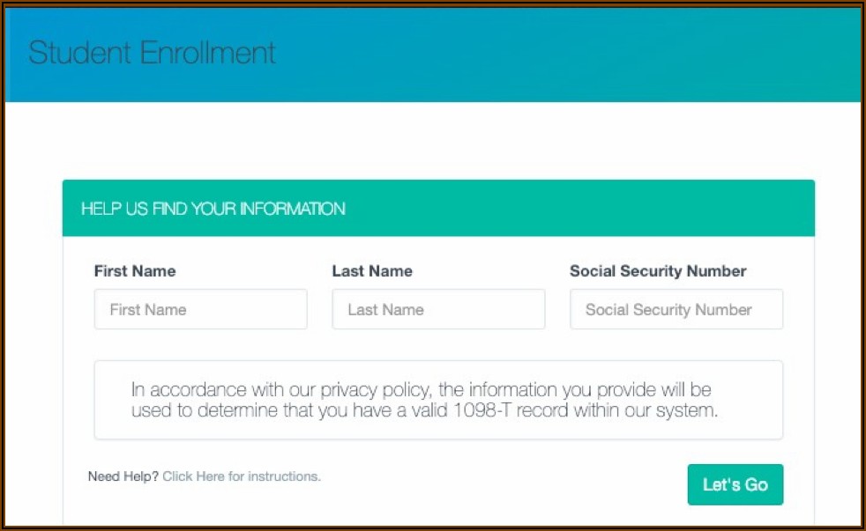The width and height of the screenshot is (866, 531).
Task: Focus the Last Name text box
Action: tap(438, 310)
